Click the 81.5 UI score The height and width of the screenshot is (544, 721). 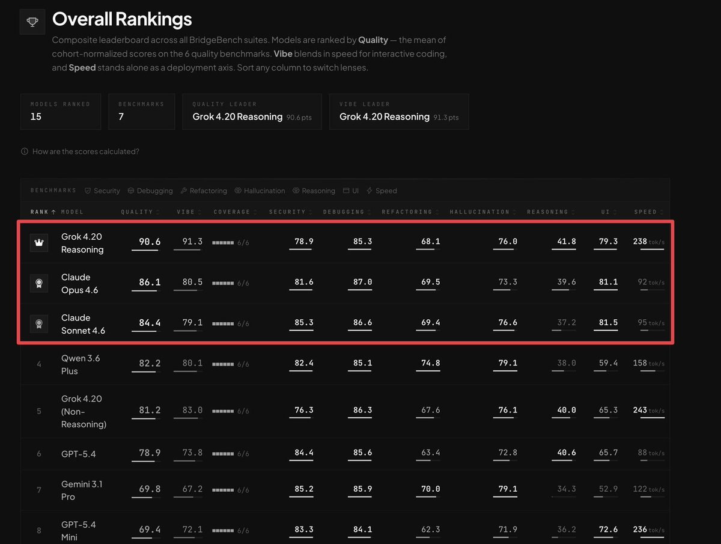coord(608,323)
